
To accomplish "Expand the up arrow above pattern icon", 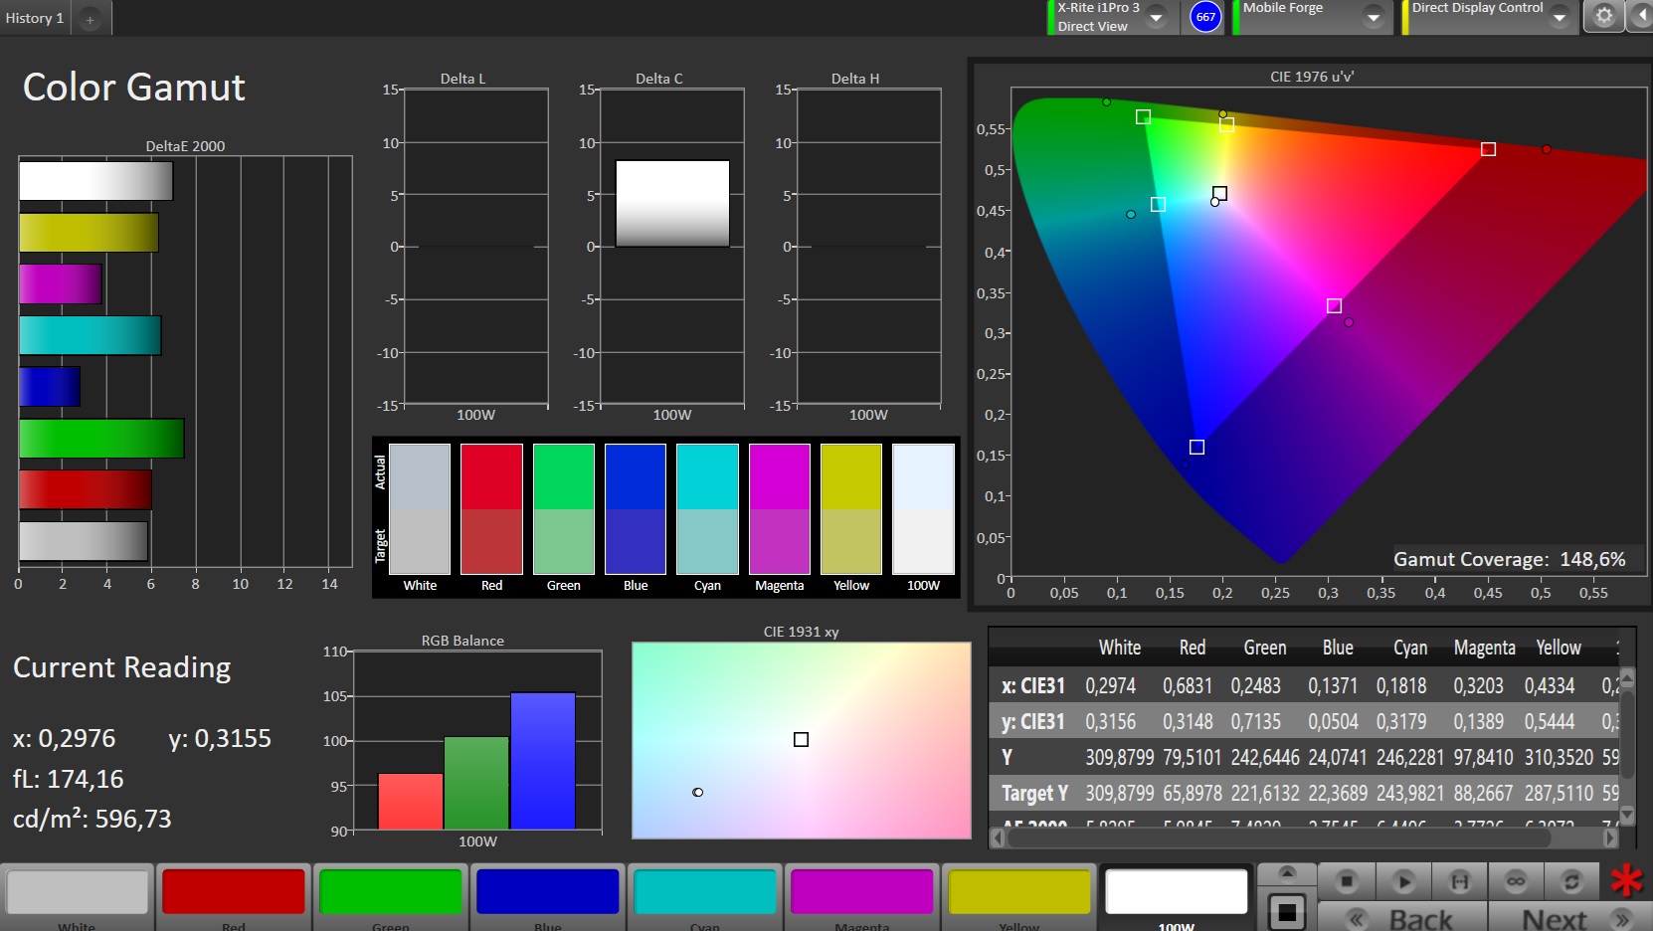I will (1287, 873).
